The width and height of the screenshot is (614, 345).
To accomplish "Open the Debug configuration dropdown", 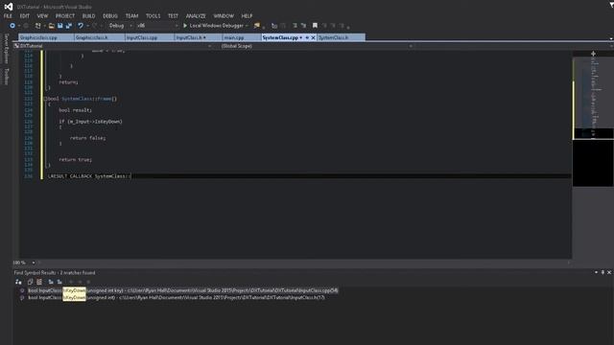I will 120,26.
